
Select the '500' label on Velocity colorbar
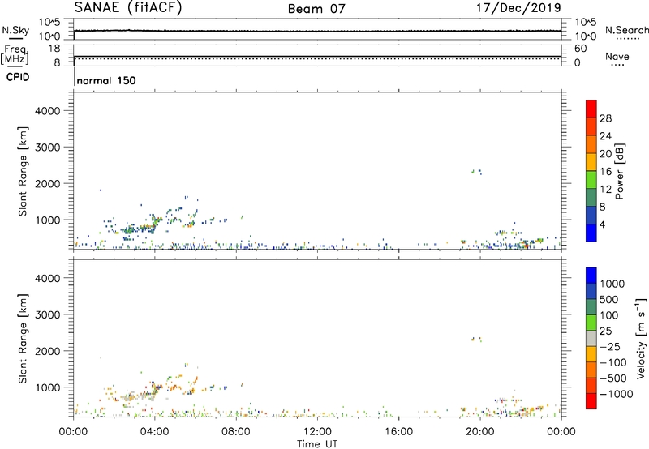click(x=610, y=299)
